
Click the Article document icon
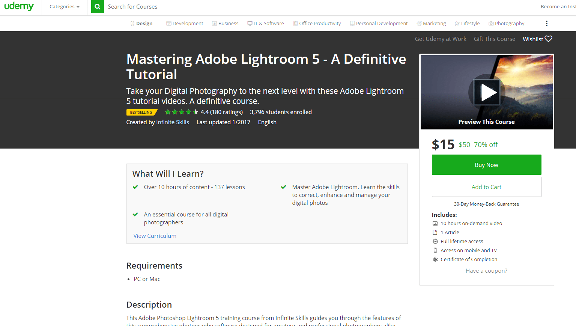(435, 232)
